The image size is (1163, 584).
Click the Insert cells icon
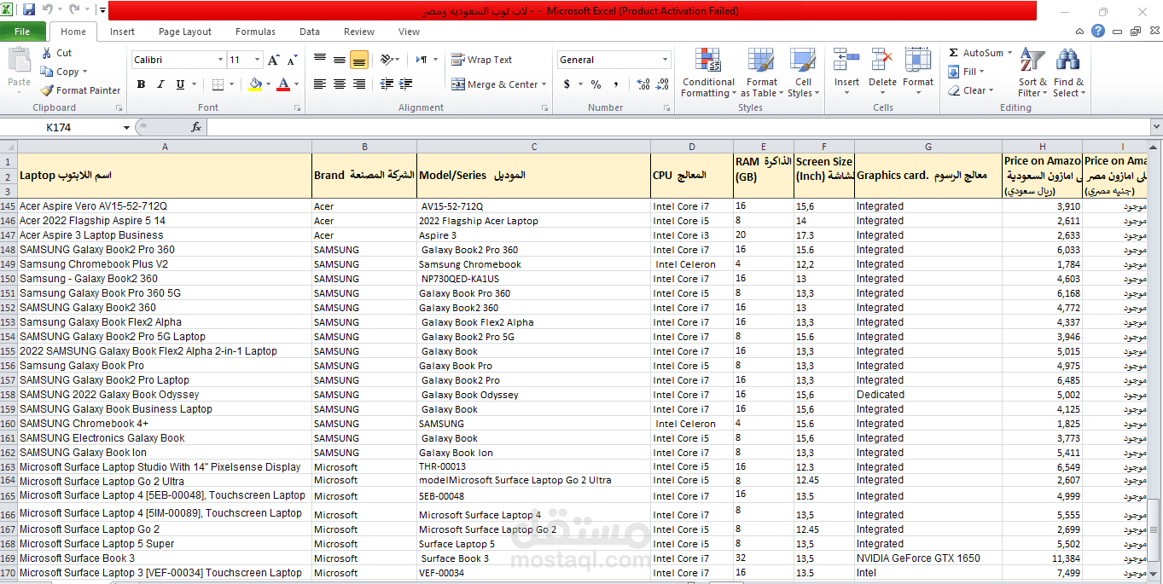(846, 61)
